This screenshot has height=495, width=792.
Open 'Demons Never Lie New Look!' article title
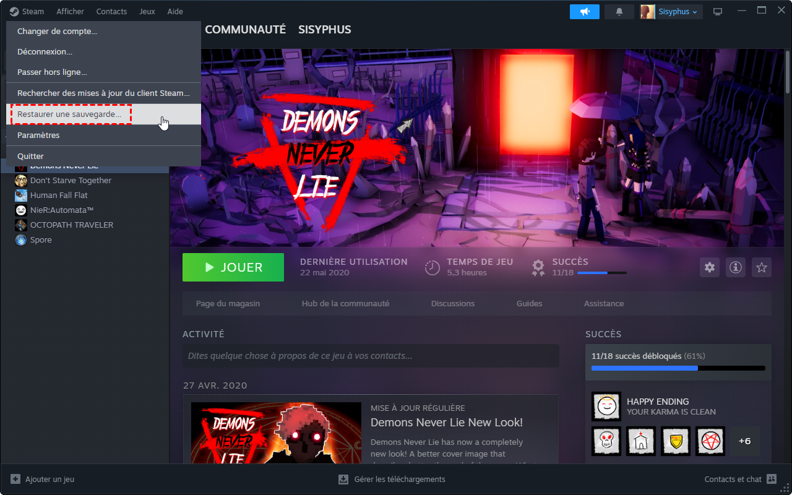(447, 423)
